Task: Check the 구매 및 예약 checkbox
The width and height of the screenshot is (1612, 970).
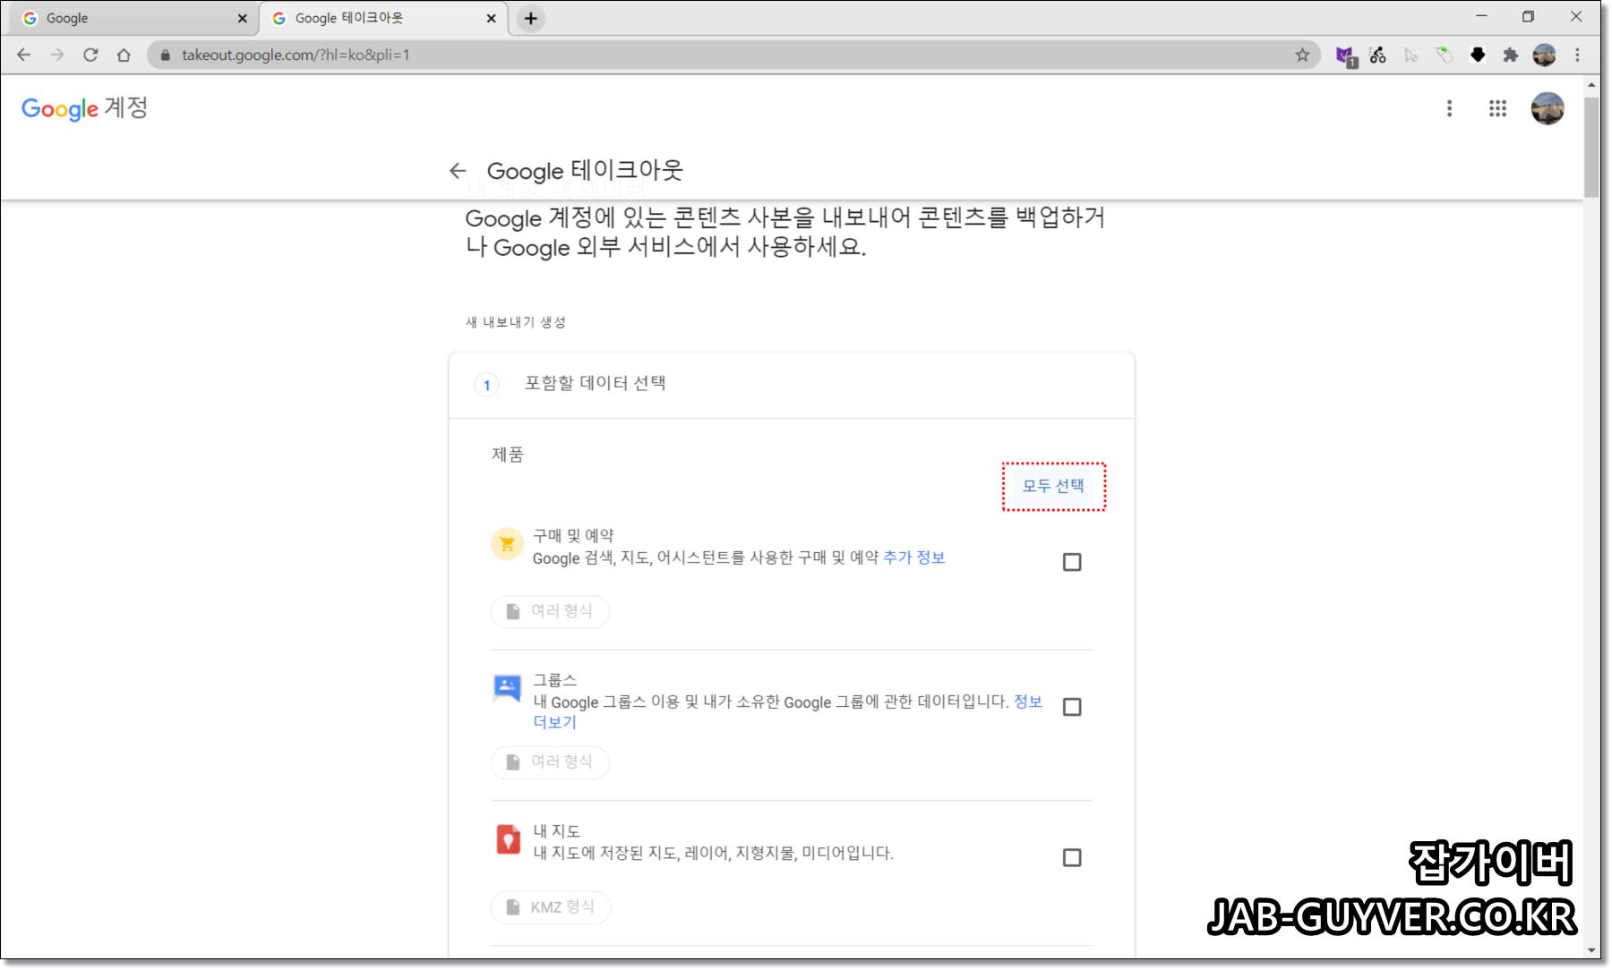Action: point(1072,562)
